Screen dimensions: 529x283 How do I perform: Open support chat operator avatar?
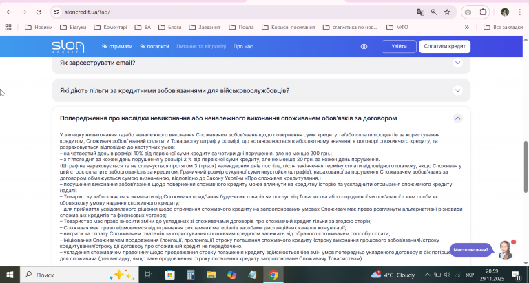[x=506, y=250]
